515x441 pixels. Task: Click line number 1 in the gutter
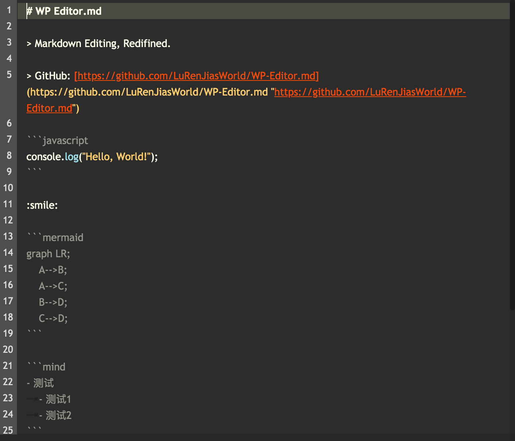click(x=9, y=10)
